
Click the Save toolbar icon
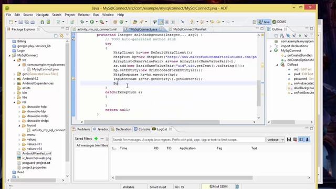tap(20, 22)
